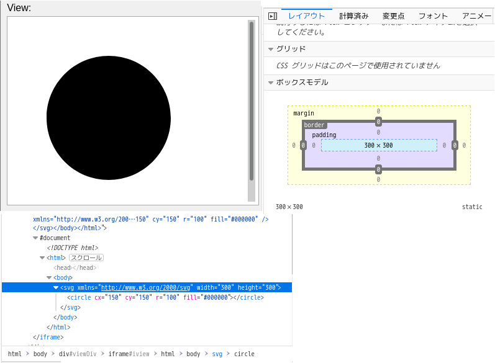The height and width of the screenshot is (363, 495).
Task: Edit the margin-bottom value 0
Action: point(378,179)
